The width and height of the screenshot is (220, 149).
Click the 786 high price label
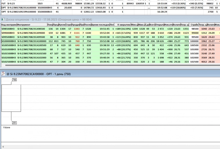(14, 80)
